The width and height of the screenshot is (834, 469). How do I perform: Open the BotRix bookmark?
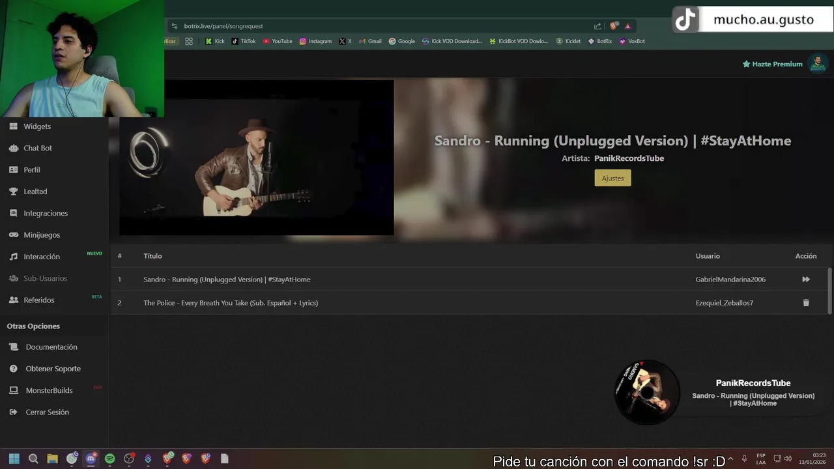tap(600, 41)
